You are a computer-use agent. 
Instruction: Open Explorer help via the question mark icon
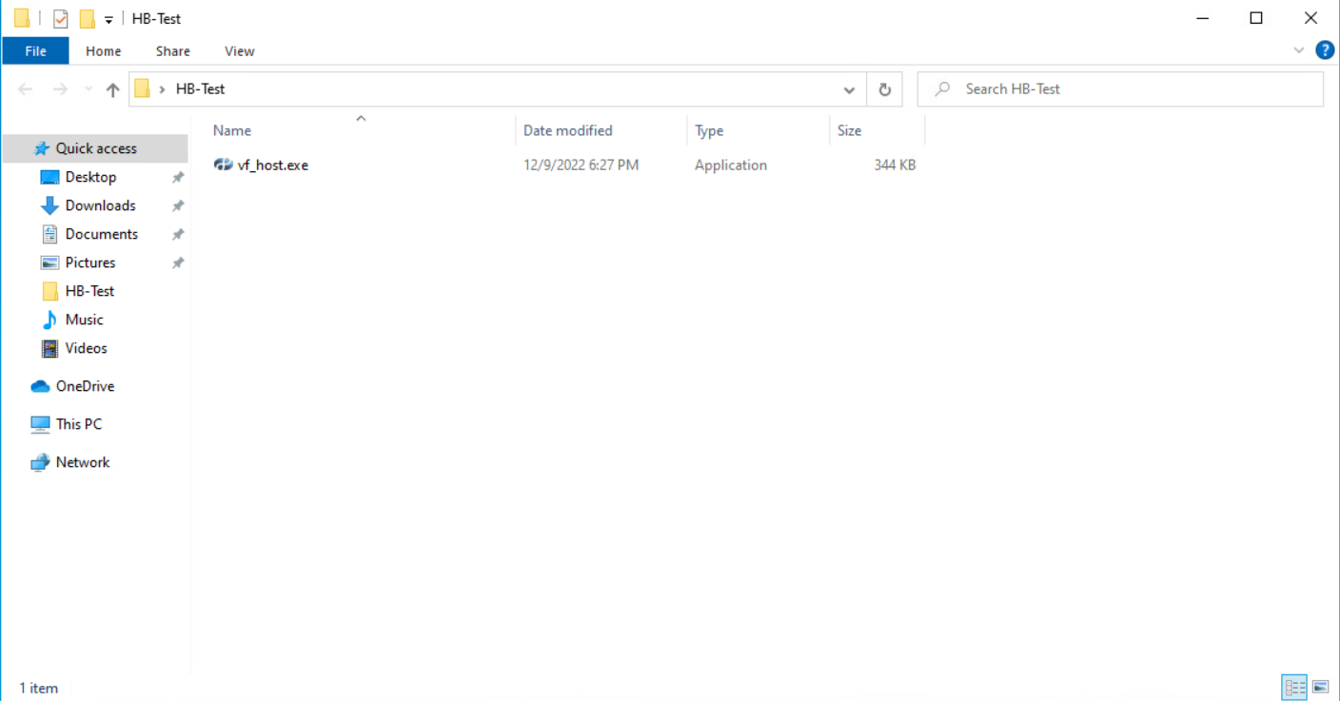(x=1325, y=50)
